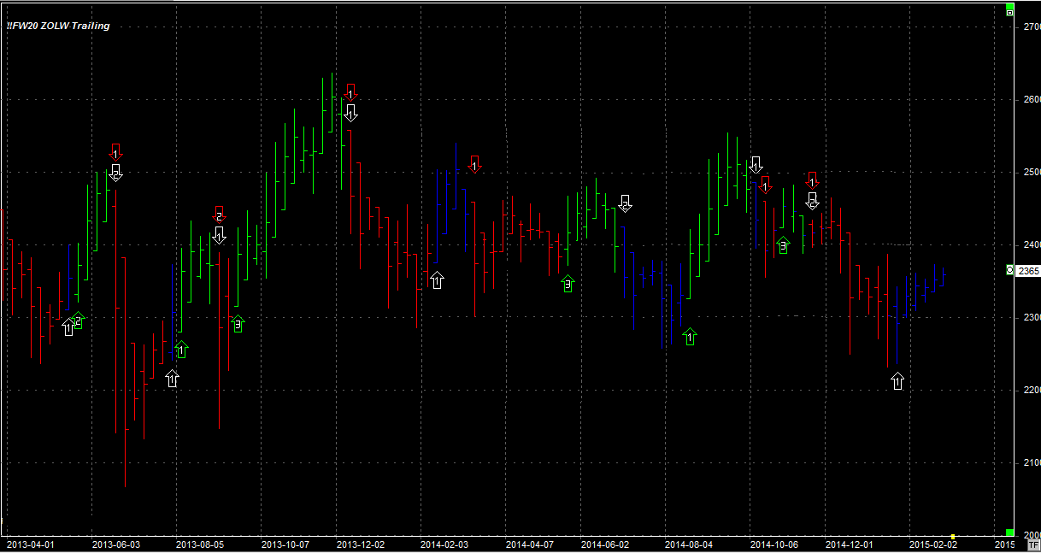Click the 2014-08-04 date label

(x=689, y=544)
